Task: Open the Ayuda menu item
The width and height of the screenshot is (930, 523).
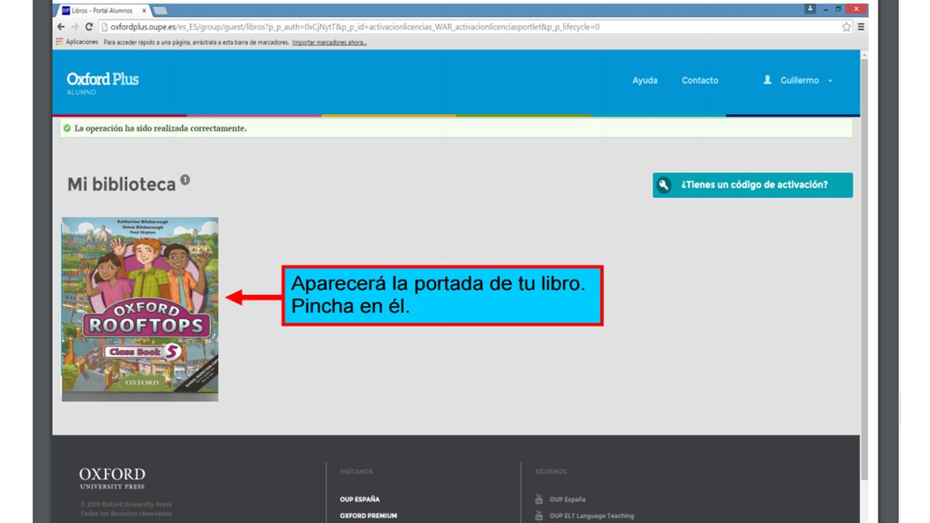Action: click(645, 81)
